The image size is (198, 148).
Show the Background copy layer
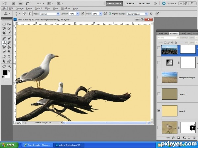[159, 77]
